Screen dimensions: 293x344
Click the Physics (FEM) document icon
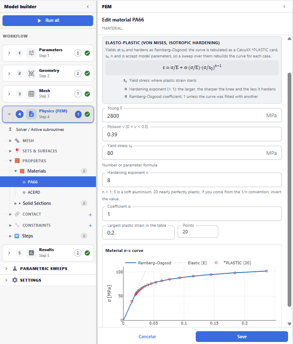[31, 114]
